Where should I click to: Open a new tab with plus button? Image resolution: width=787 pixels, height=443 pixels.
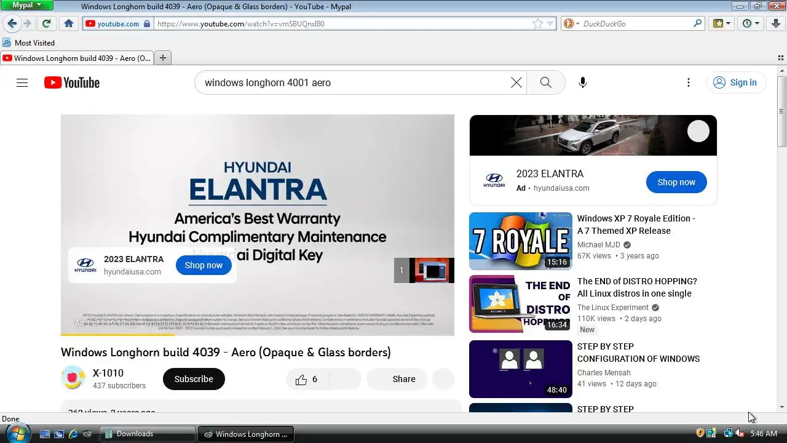point(163,58)
